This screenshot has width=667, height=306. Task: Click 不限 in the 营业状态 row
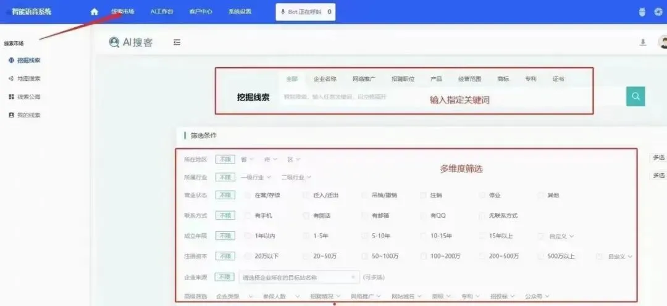point(225,195)
